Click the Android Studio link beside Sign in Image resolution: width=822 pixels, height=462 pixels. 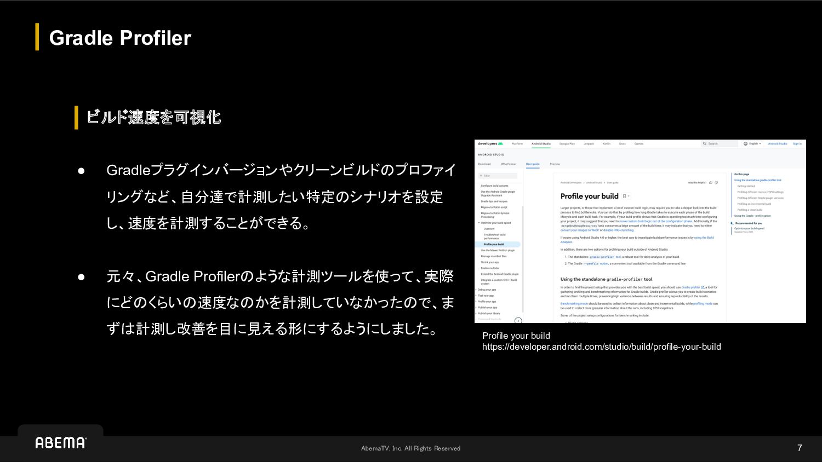point(778,143)
